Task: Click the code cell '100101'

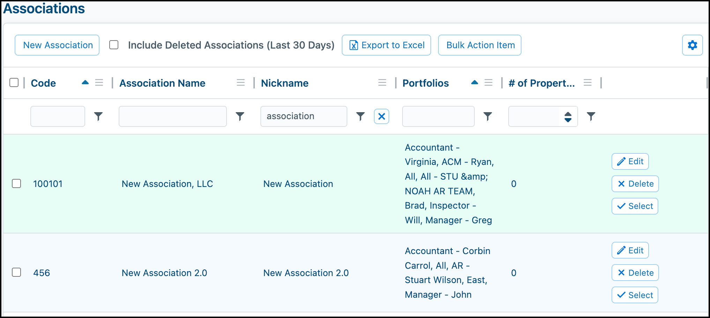Action: (48, 184)
